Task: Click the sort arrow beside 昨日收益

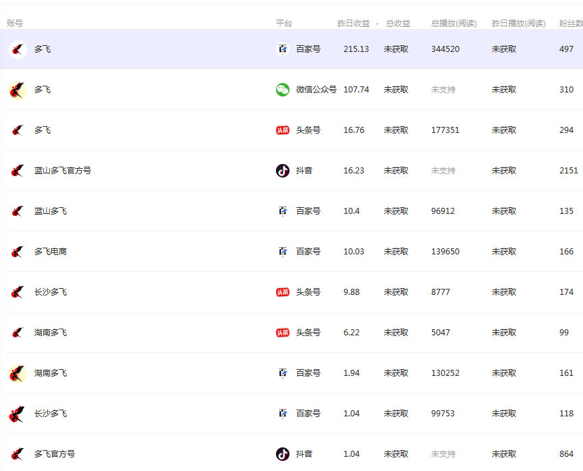Action: coord(377,24)
